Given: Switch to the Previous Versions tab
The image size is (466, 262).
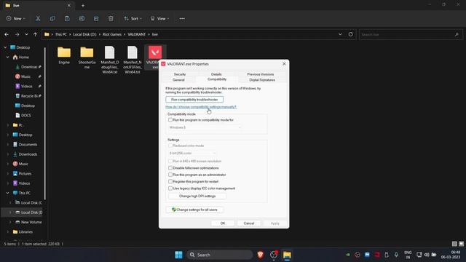Looking at the screenshot, I should click(x=261, y=74).
